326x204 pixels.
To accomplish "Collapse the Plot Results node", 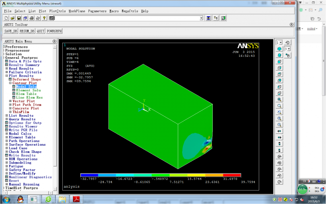I will point(7,76).
